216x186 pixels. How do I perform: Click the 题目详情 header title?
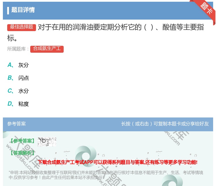click(x=23, y=10)
